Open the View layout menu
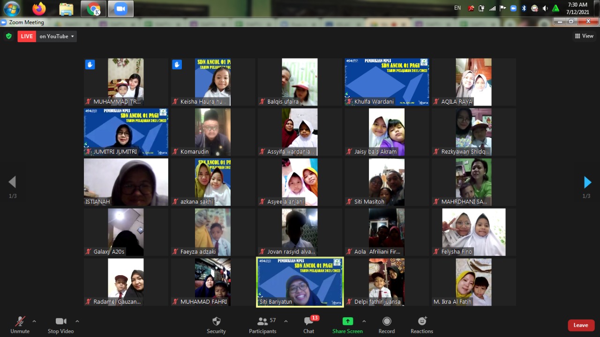600x337 pixels. (584, 36)
